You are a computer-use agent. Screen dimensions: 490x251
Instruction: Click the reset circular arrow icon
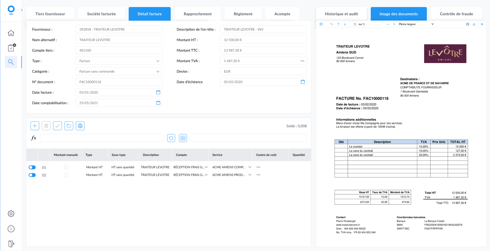171,138
